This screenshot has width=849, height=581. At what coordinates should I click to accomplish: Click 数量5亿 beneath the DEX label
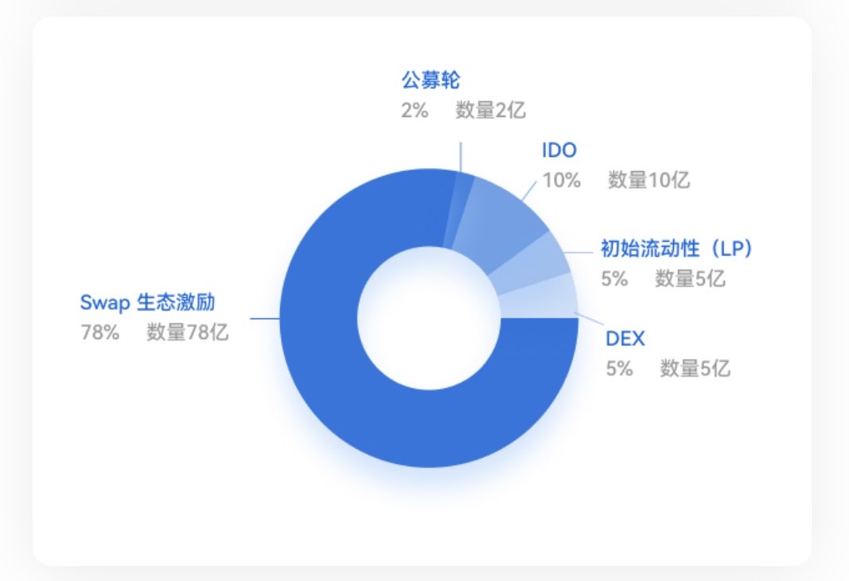point(695,369)
